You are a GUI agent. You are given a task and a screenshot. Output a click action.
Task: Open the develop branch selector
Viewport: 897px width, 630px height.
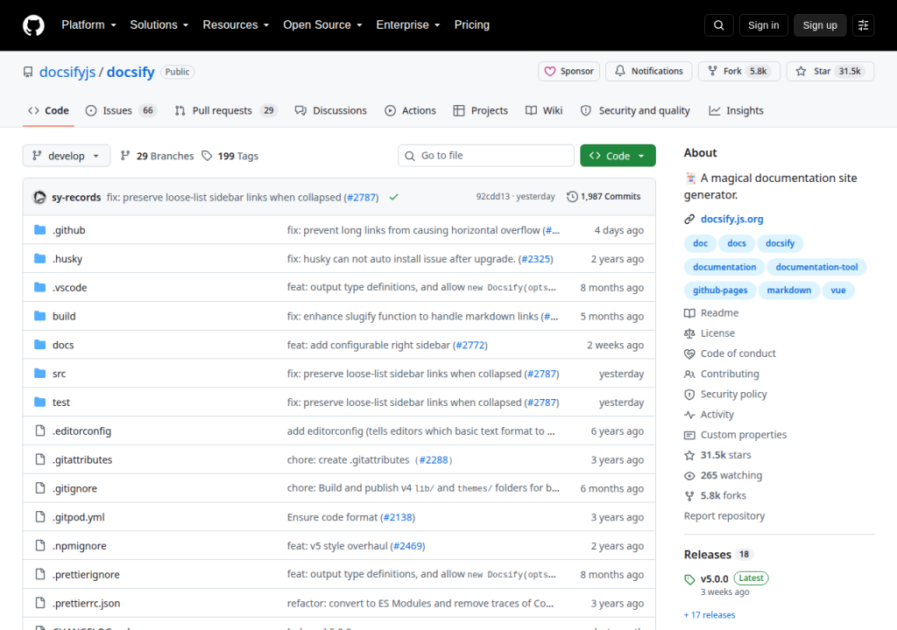pyautogui.click(x=67, y=156)
